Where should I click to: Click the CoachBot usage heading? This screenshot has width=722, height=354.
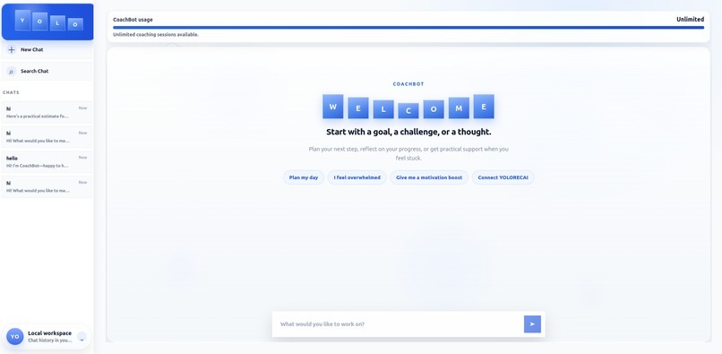tap(133, 20)
